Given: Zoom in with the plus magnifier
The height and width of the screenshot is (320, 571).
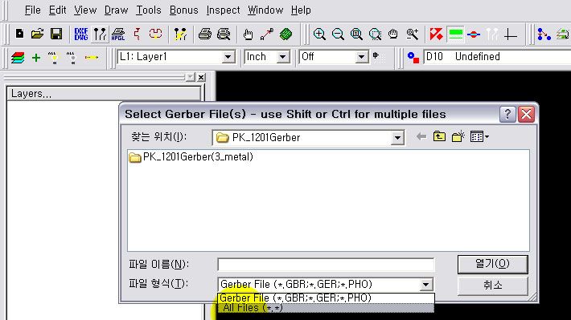Looking at the screenshot, I should point(319,34).
